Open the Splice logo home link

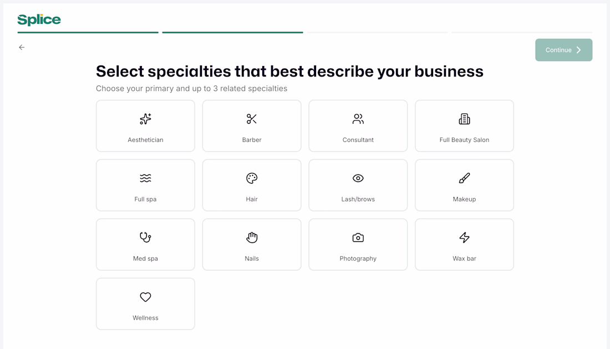(39, 20)
